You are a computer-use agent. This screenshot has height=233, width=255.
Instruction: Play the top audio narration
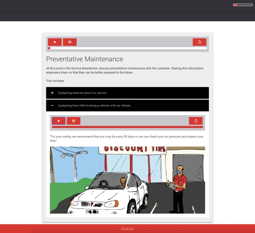pyautogui.click(x=55, y=42)
